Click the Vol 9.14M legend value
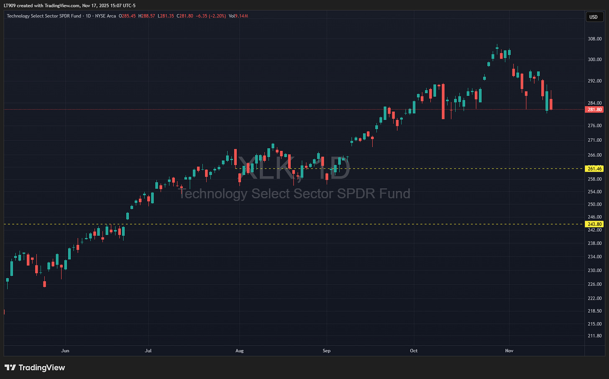The image size is (609, 379). [238, 16]
